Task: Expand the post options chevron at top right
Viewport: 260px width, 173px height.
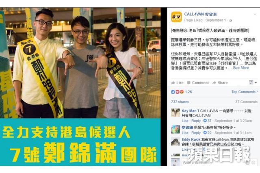Action: point(255,15)
